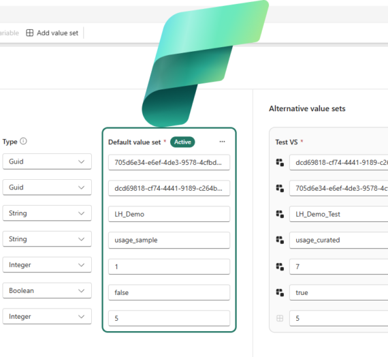Image resolution: width=388 pixels, height=357 pixels.
Task: Click the true value field in Test VS
Action: (339, 292)
